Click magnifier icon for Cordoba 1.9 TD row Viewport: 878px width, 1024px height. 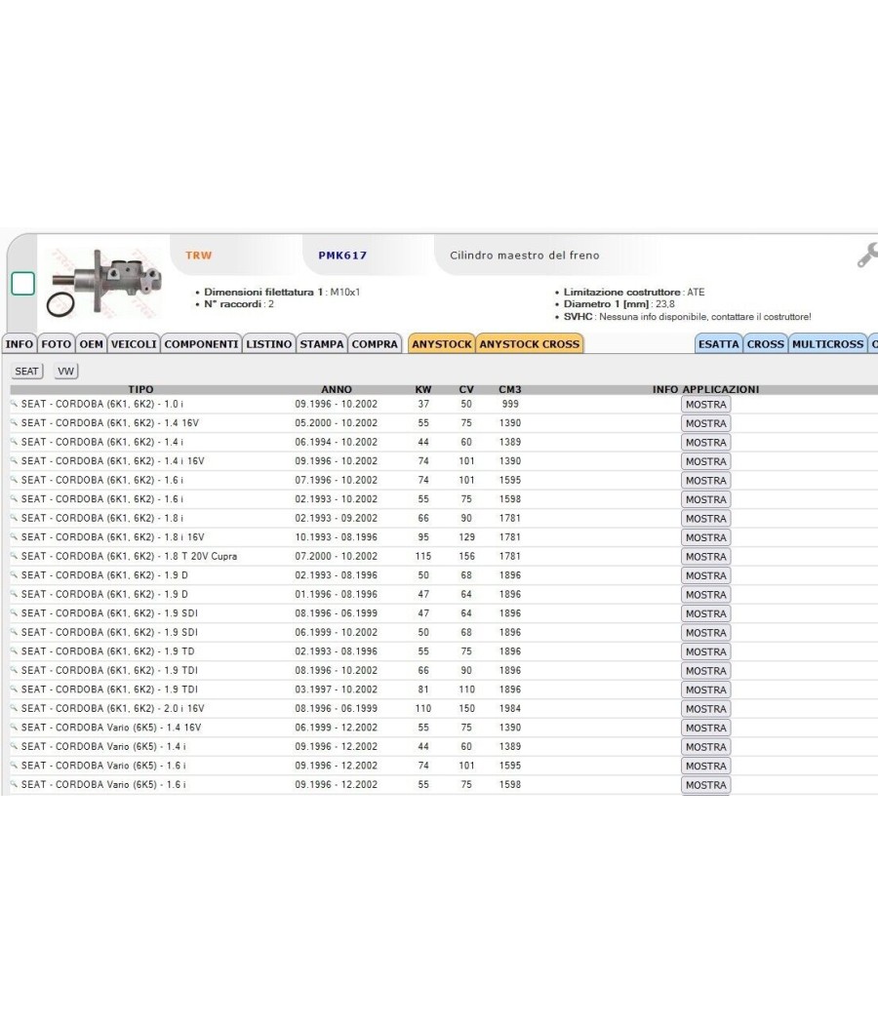point(14,650)
